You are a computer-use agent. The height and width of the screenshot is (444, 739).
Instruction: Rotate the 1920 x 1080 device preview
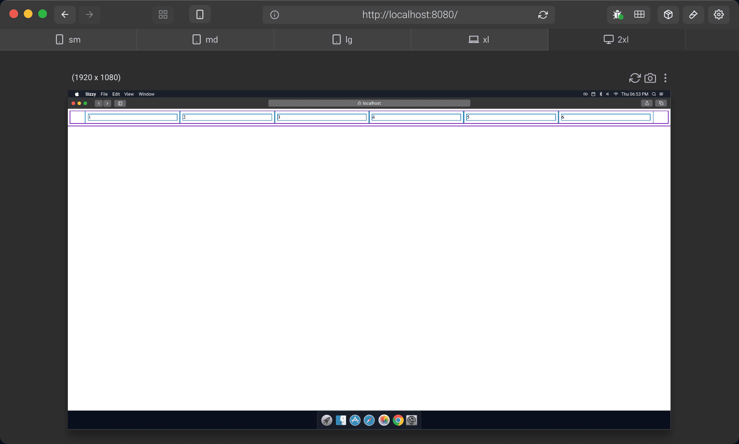pos(635,78)
